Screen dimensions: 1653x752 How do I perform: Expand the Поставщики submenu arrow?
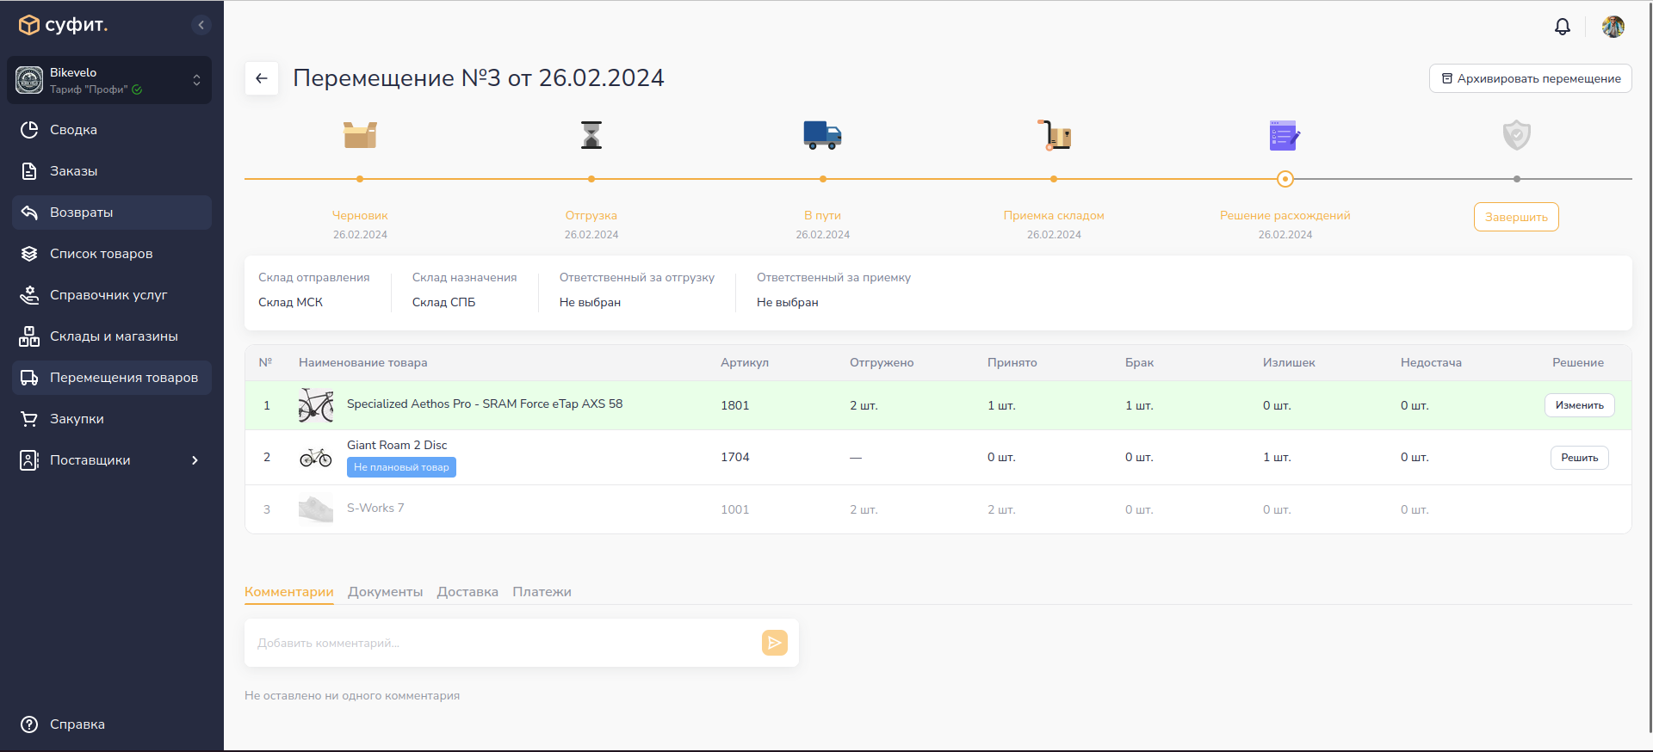tap(195, 460)
